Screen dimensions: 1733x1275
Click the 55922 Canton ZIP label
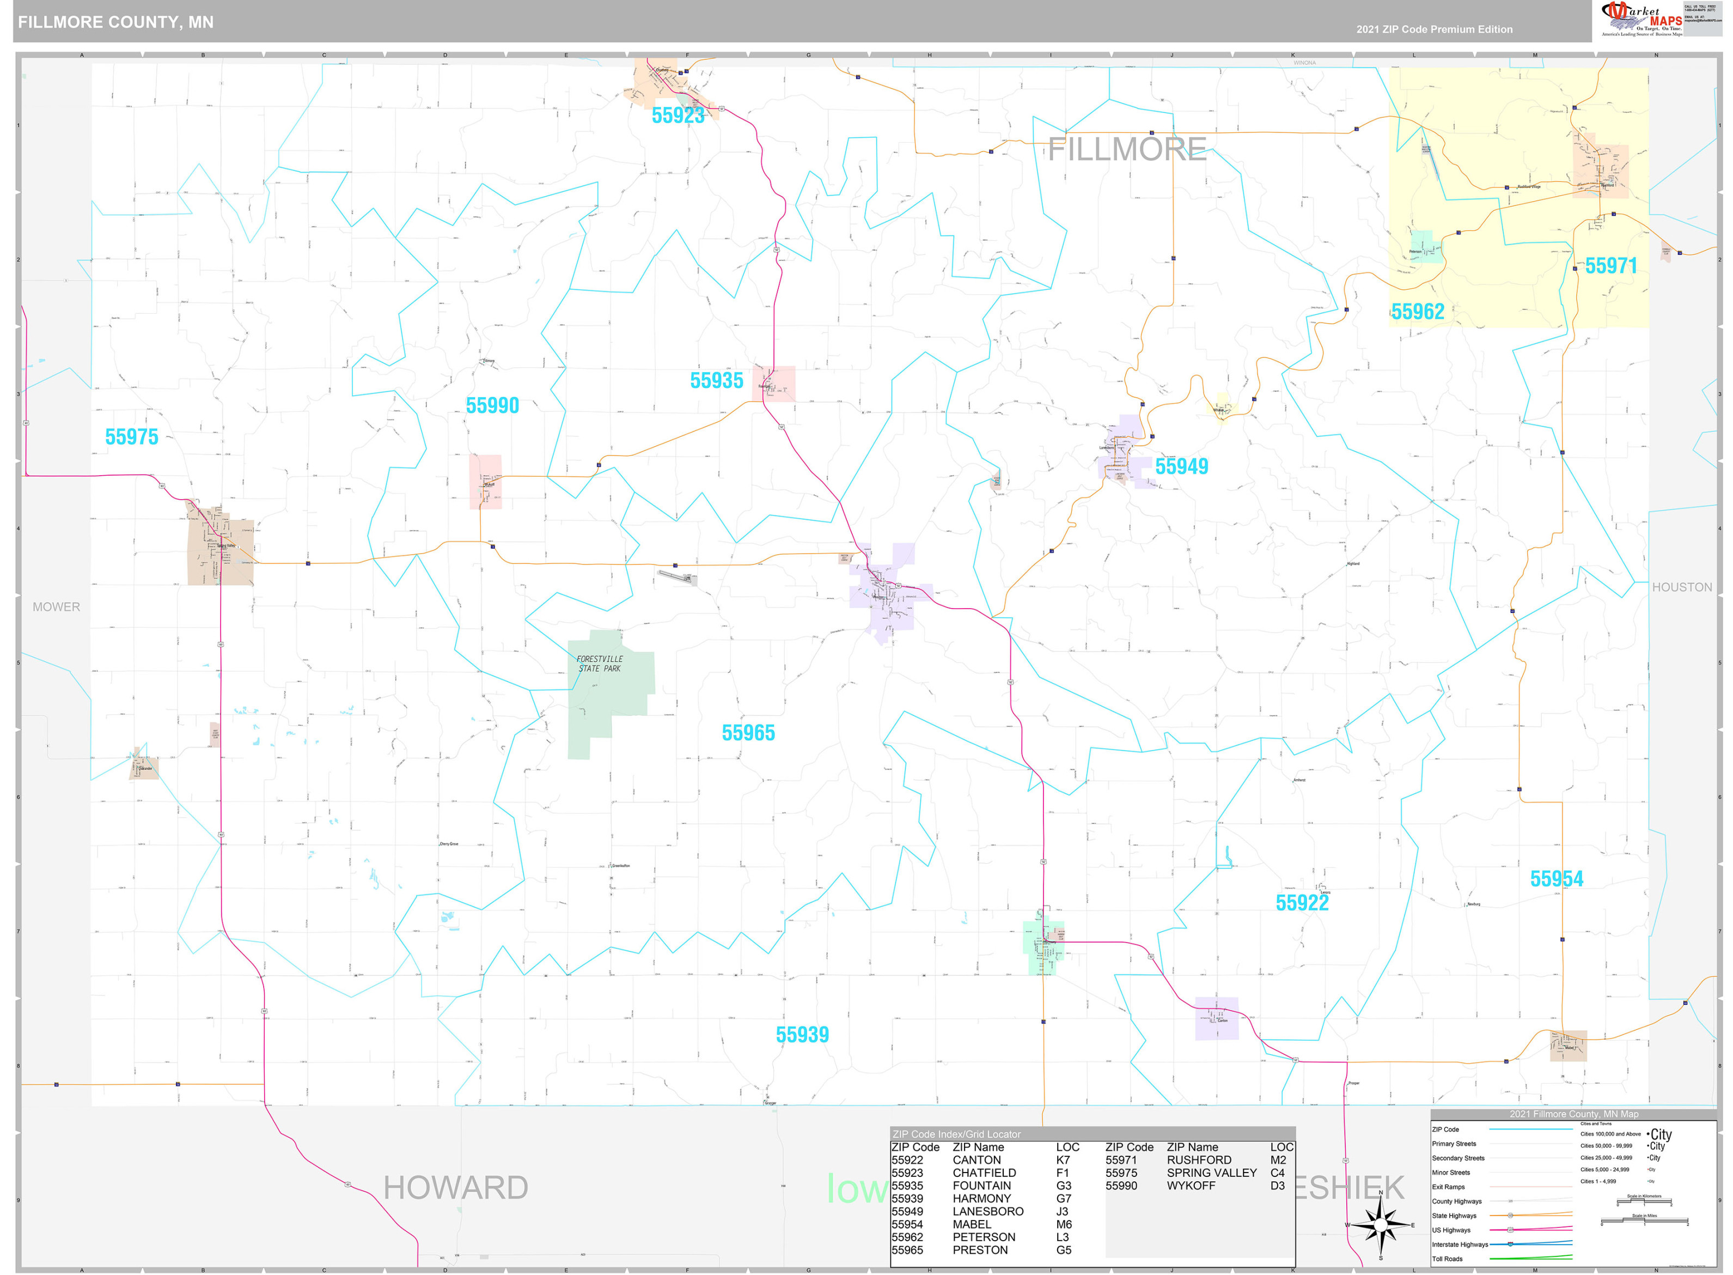coord(1302,903)
